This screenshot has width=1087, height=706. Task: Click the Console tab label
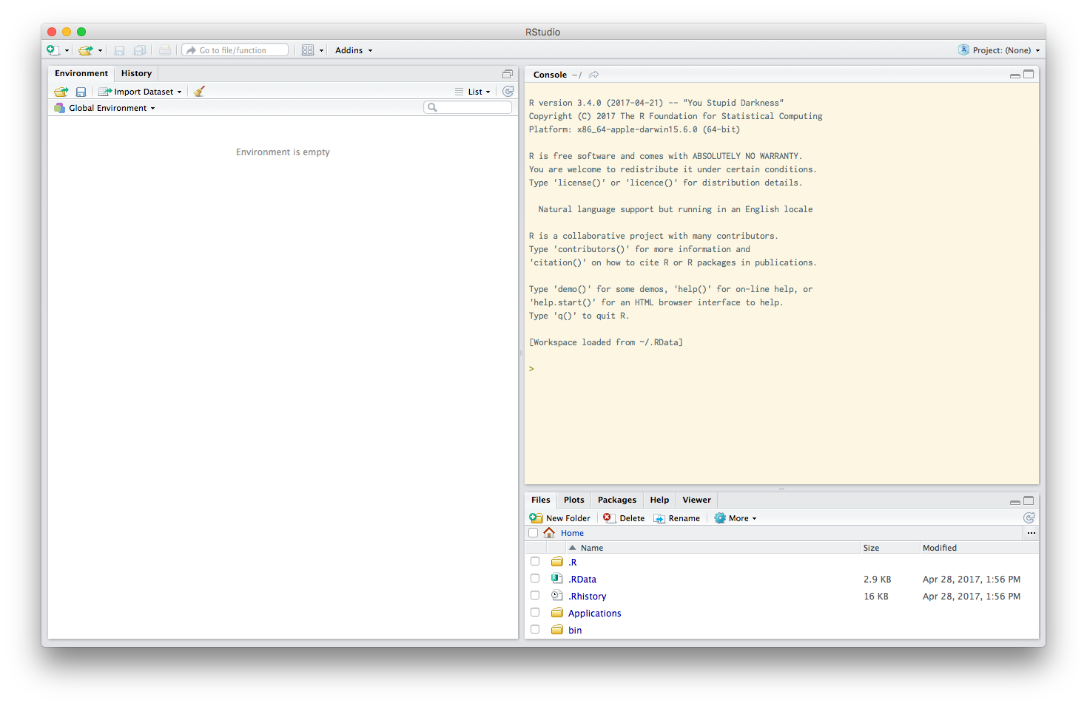[x=550, y=75]
